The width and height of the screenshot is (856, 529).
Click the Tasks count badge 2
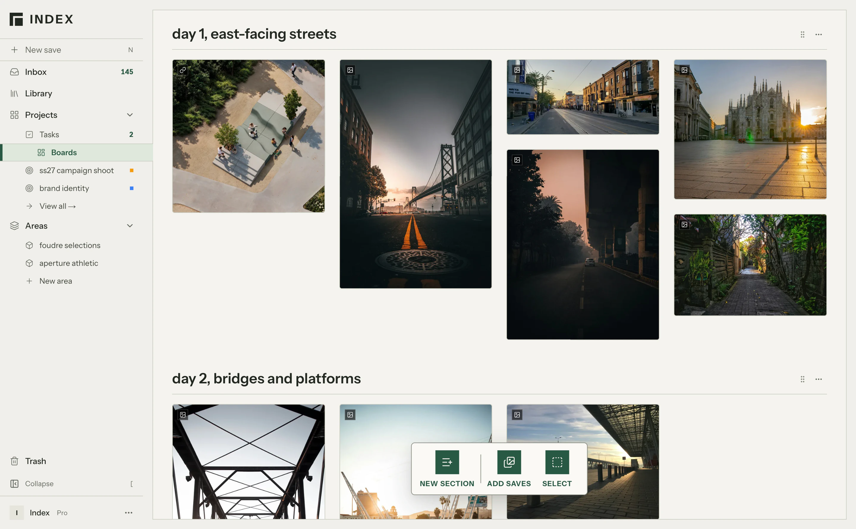click(x=131, y=134)
